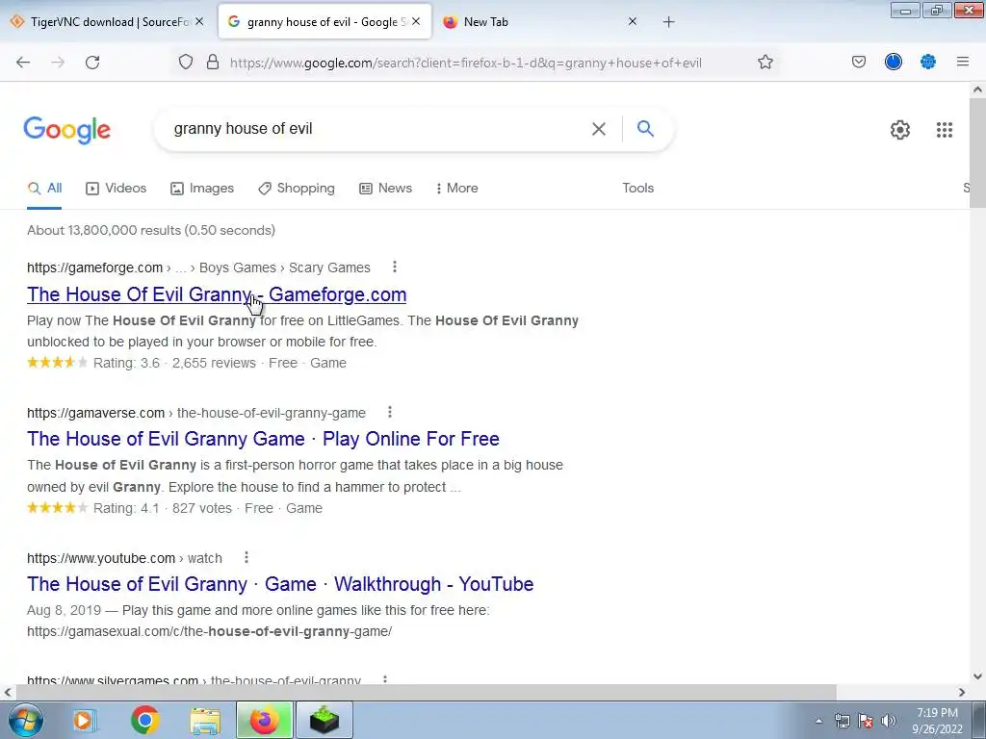
Task: Reload the current page
Action: (x=92, y=63)
